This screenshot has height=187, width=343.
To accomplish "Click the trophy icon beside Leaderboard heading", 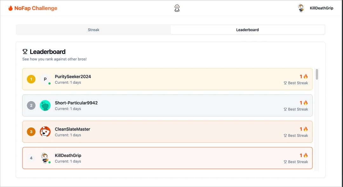I will [x=25, y=51].
